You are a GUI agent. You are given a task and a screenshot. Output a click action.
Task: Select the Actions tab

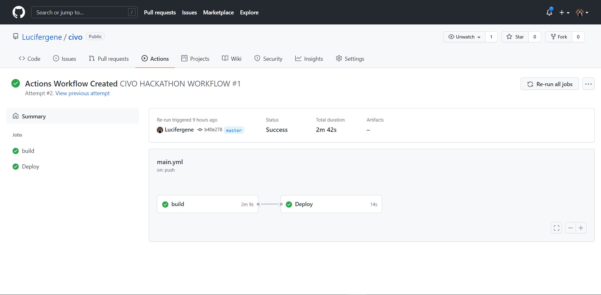coord(155,59)
